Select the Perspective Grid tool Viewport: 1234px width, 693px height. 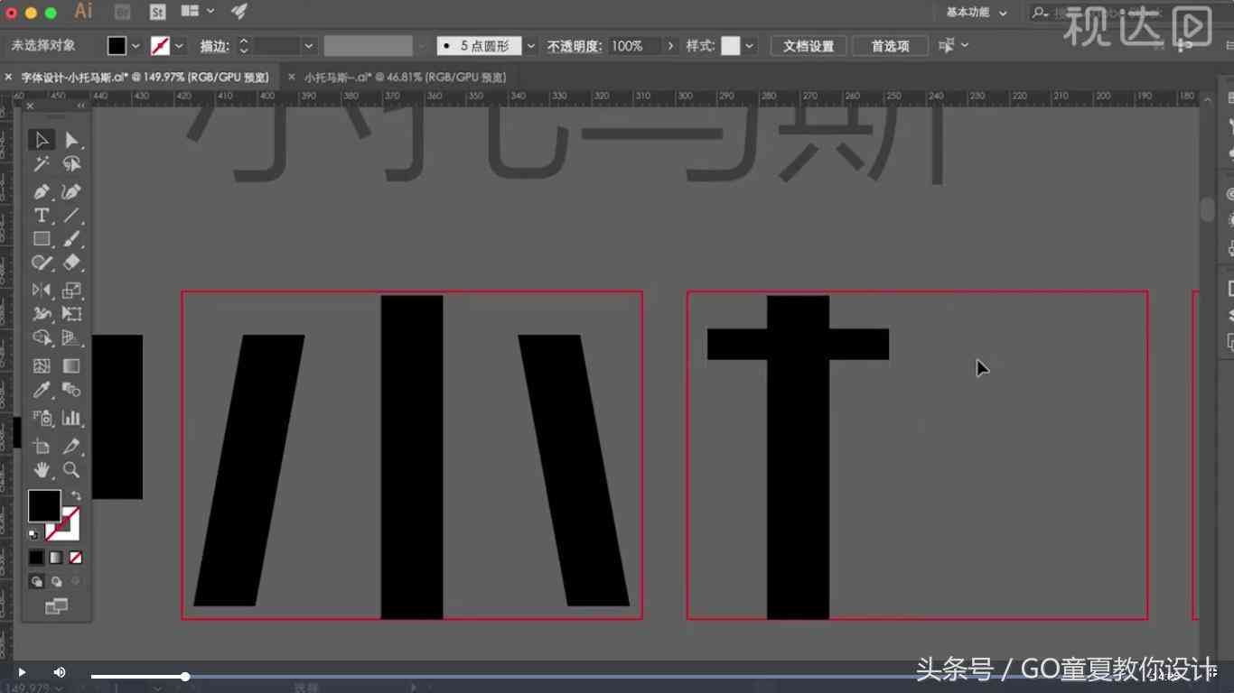[x=71, y=337]
